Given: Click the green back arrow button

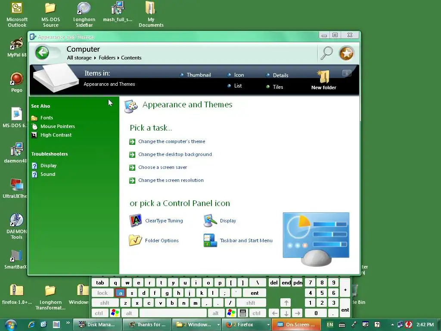Looking at the screenshot, I should (x=42, y=53).
